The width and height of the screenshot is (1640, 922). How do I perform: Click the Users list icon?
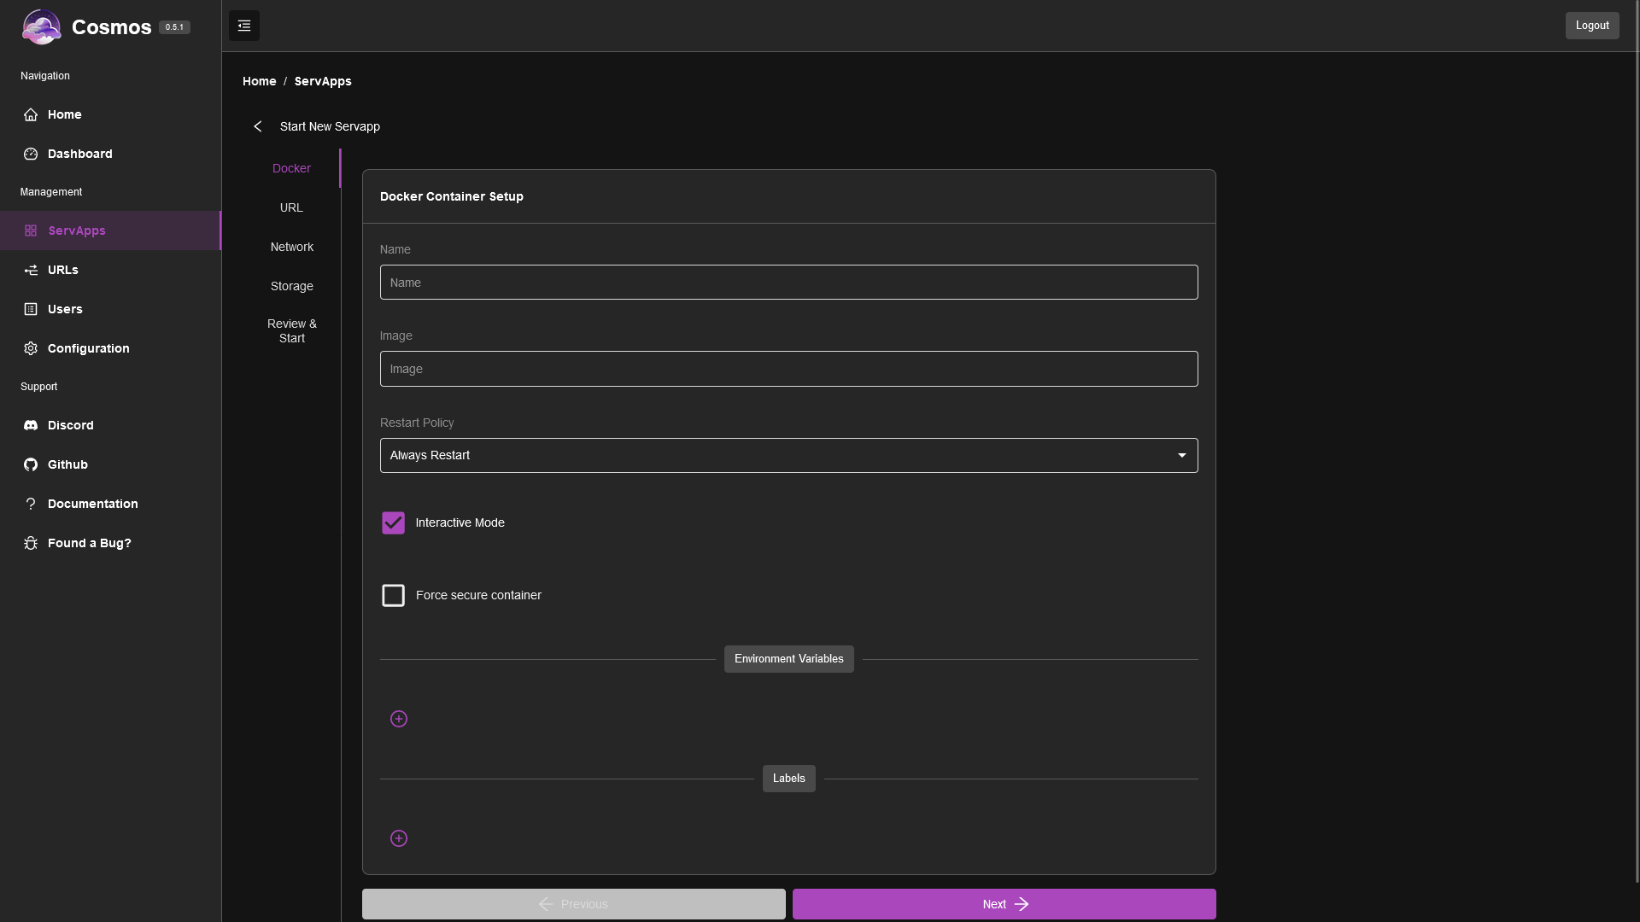pos(31,309)
